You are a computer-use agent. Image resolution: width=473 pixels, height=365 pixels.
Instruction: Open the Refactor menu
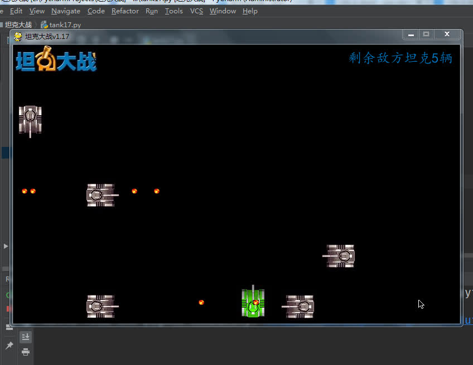tap(125, 11)
